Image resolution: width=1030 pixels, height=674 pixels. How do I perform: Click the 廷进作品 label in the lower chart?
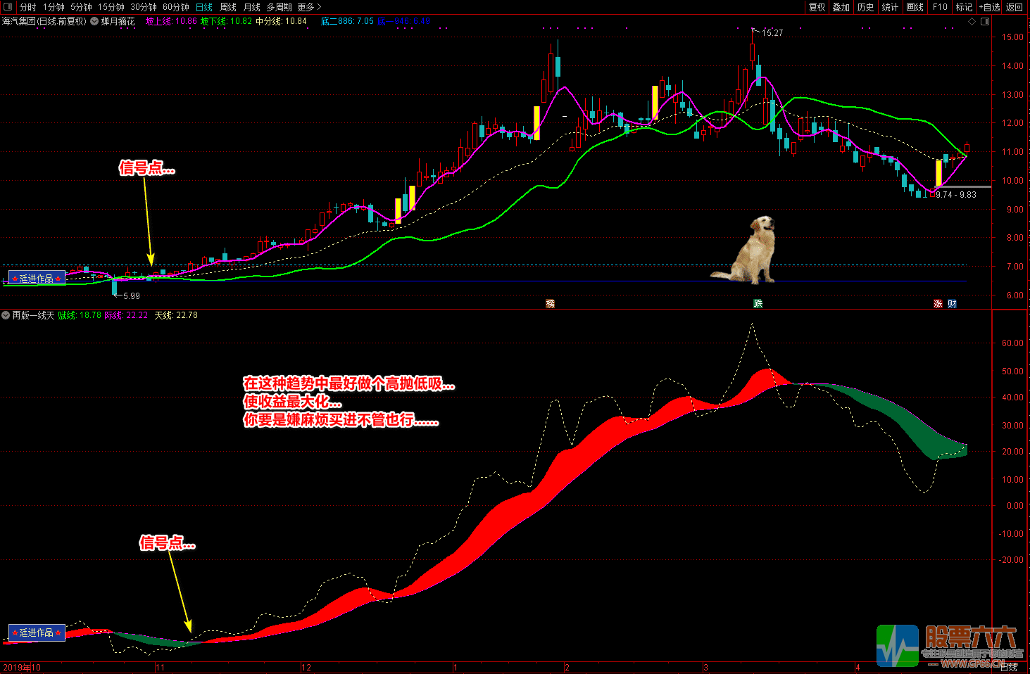pos(37,632)
